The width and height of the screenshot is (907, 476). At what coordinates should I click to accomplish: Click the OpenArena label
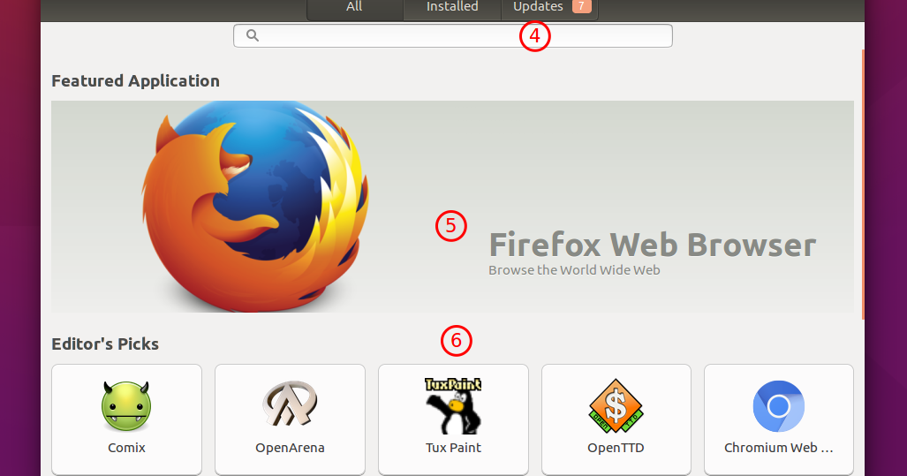[x=290, y=448]
